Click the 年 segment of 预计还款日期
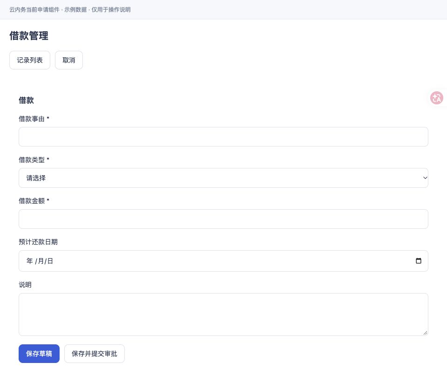Screen dimensions: 447x390 (30, 261)
